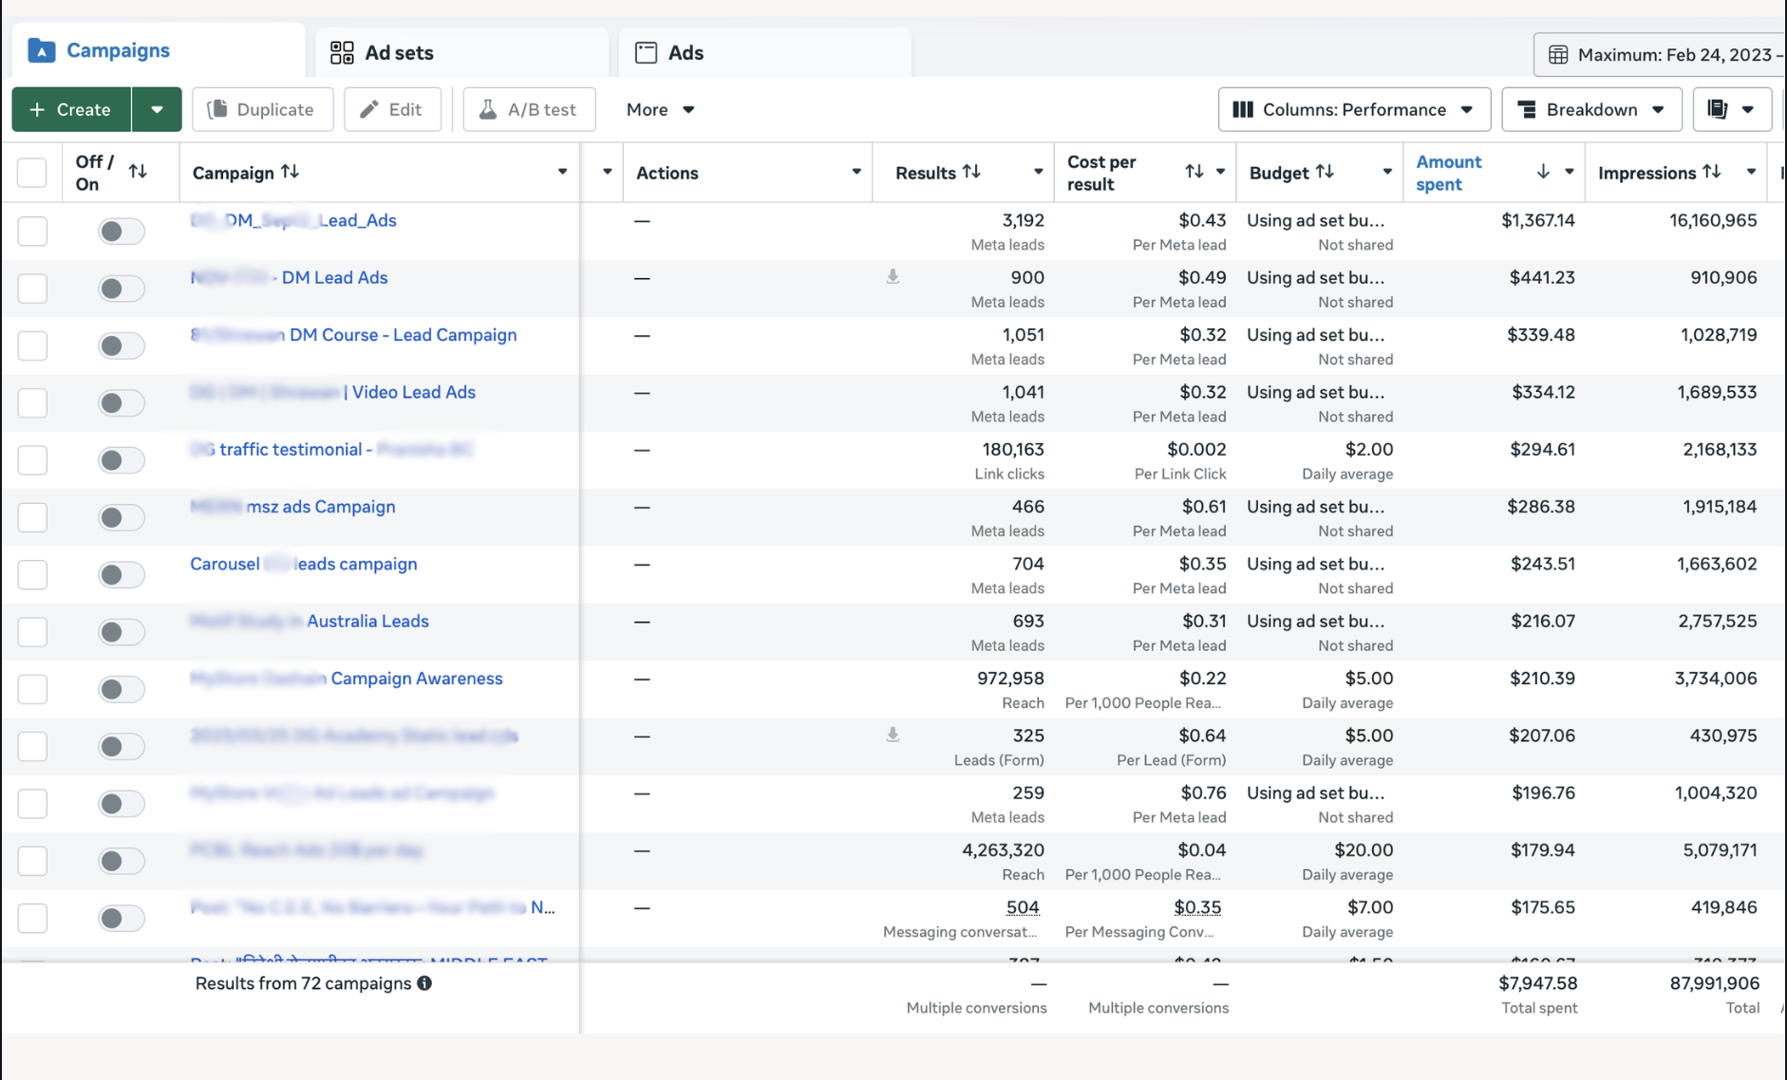Screen dimensions: 1787x1080
Task: Open Amount spent column options caret
Action: tap(1570, 172)
